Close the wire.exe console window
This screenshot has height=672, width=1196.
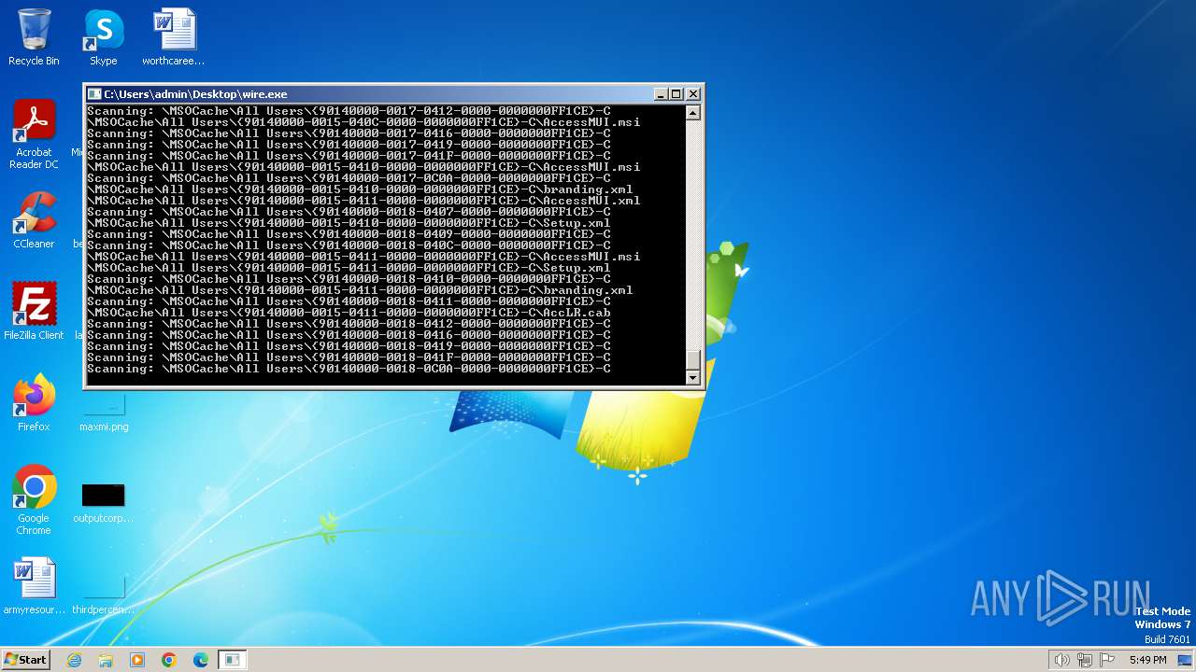click(693, 94)
